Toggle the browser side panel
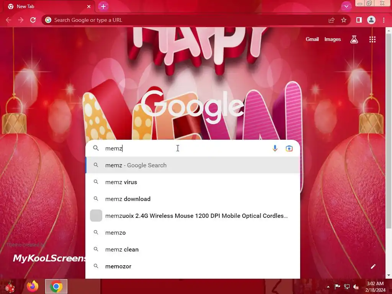The image size is (392, 294). tap(359, 20)
